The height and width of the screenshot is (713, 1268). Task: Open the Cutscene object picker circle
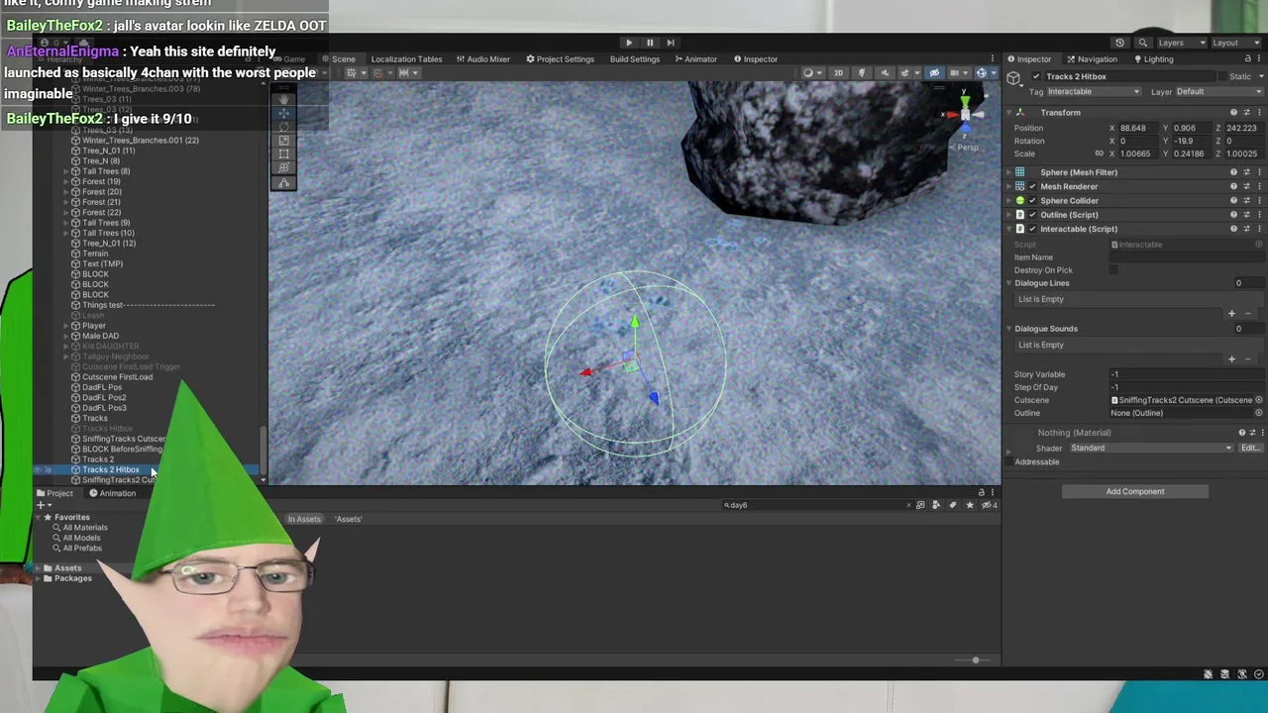coord(1259,400)
